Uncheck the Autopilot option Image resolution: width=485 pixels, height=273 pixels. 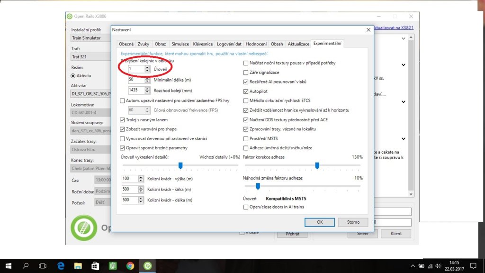click(246, 91)
